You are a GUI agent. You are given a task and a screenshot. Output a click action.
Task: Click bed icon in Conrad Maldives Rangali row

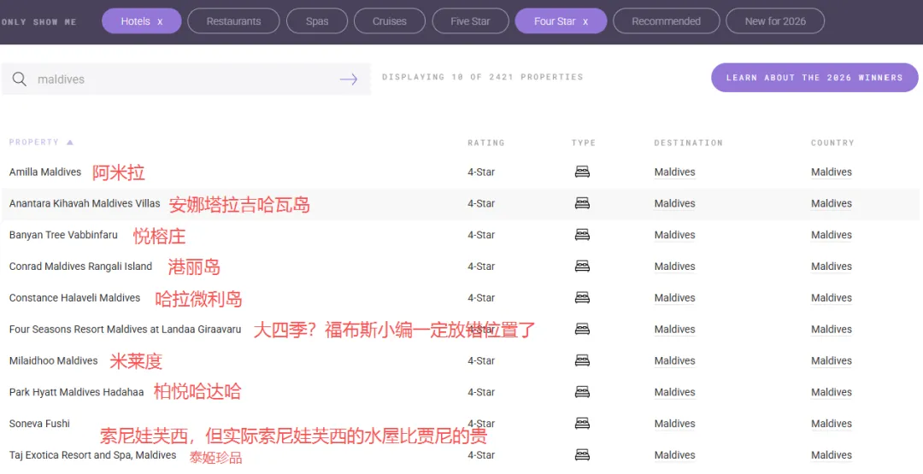[x=582, y=266]
